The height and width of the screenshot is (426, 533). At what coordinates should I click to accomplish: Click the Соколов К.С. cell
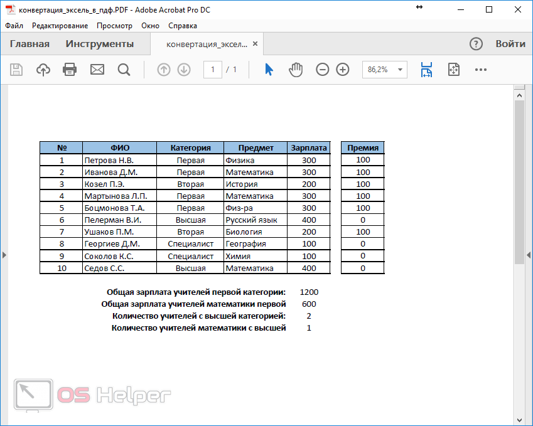click(x=120, y=256)
